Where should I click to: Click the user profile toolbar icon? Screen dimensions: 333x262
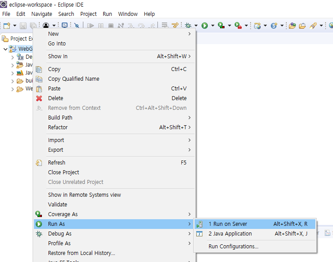point(46,26)
